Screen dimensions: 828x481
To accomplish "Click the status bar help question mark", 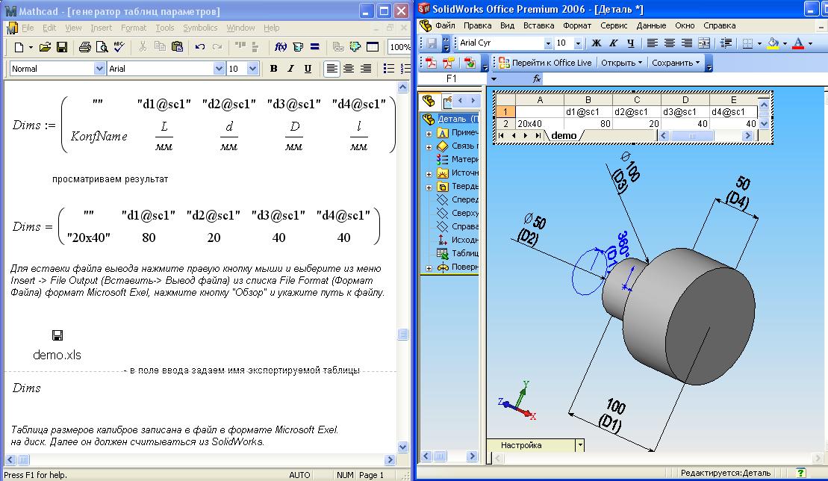I will (801, 473).
